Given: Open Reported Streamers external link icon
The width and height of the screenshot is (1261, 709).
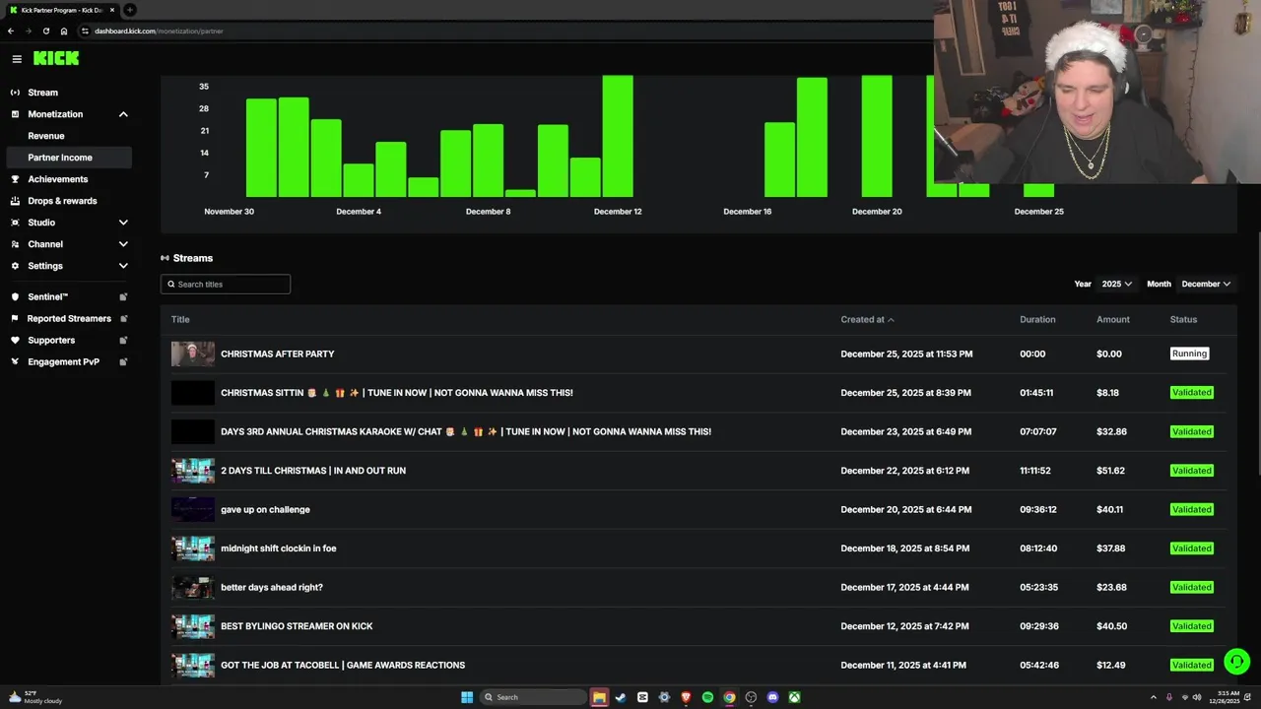Looking at the screenshot, I should point(123,318).
